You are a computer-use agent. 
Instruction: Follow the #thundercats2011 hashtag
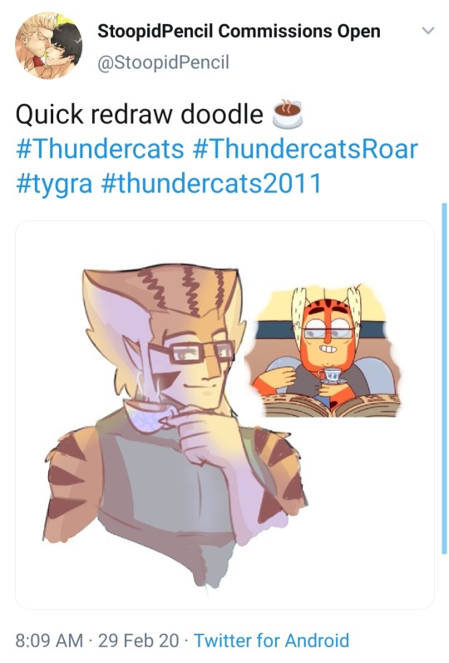(x=211, y=184)
